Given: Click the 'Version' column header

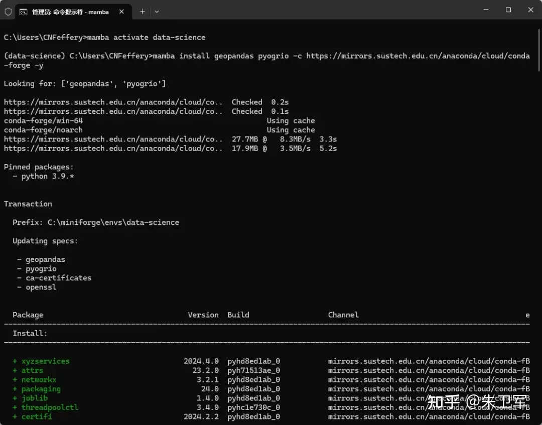Looking at the screenshot, I should click(203, 315).
